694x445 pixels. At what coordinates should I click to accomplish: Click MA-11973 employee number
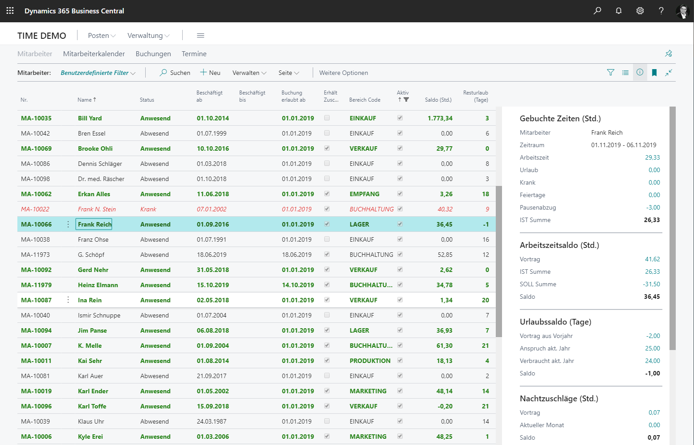[35, 255]
